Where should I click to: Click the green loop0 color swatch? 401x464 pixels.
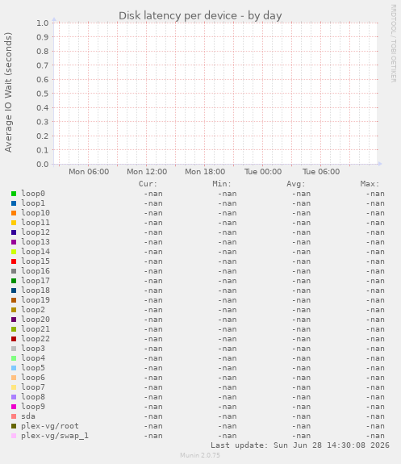14,194
